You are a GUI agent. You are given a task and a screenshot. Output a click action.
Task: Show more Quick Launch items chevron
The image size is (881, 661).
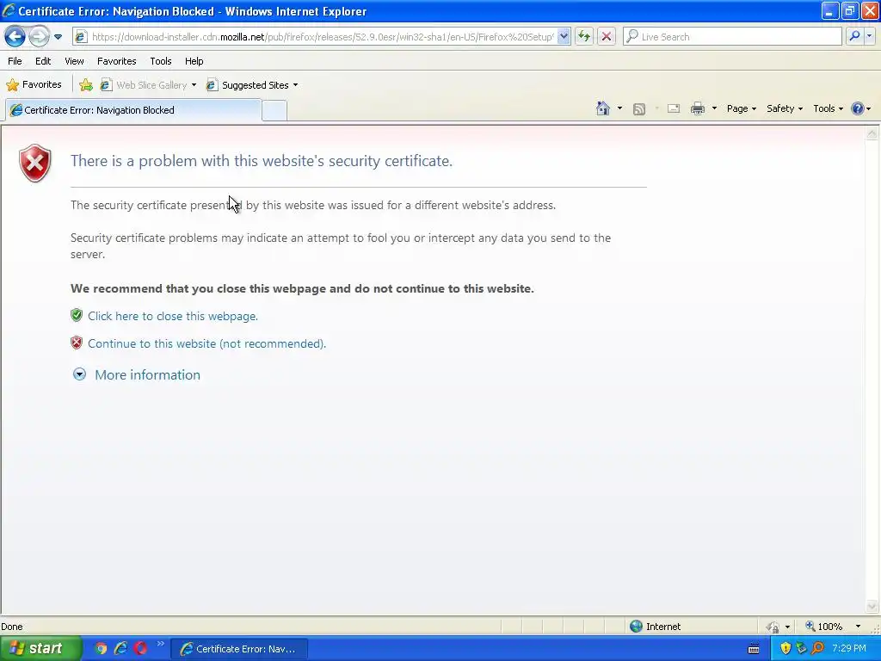click(161, 644)
